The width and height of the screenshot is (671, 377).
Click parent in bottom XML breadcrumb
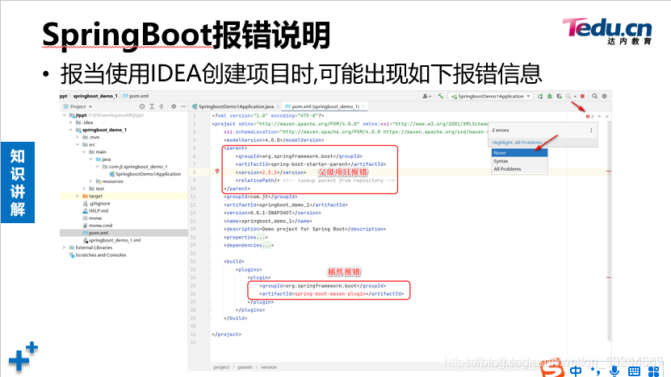click(245, 367)
